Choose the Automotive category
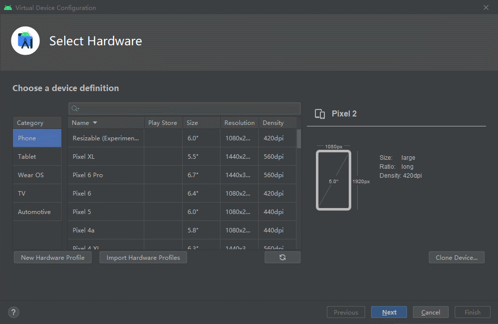This screenshot has width=498, height=324. pos(37,212)
